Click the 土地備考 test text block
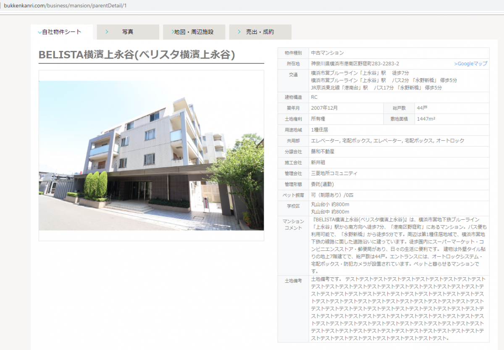 pyautogui.click(x=398, y=308)
